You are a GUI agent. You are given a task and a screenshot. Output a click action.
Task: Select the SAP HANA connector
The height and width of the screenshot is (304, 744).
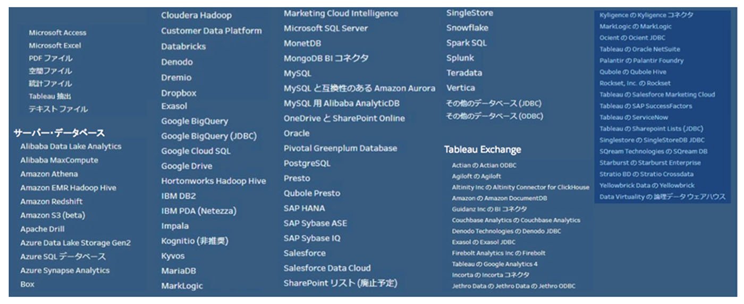(304, 209)
